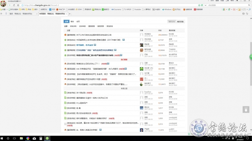Click the browser search input field
The width and height of the screenshot is (252, 141).
pyautogui.click(x=227, y=5)
